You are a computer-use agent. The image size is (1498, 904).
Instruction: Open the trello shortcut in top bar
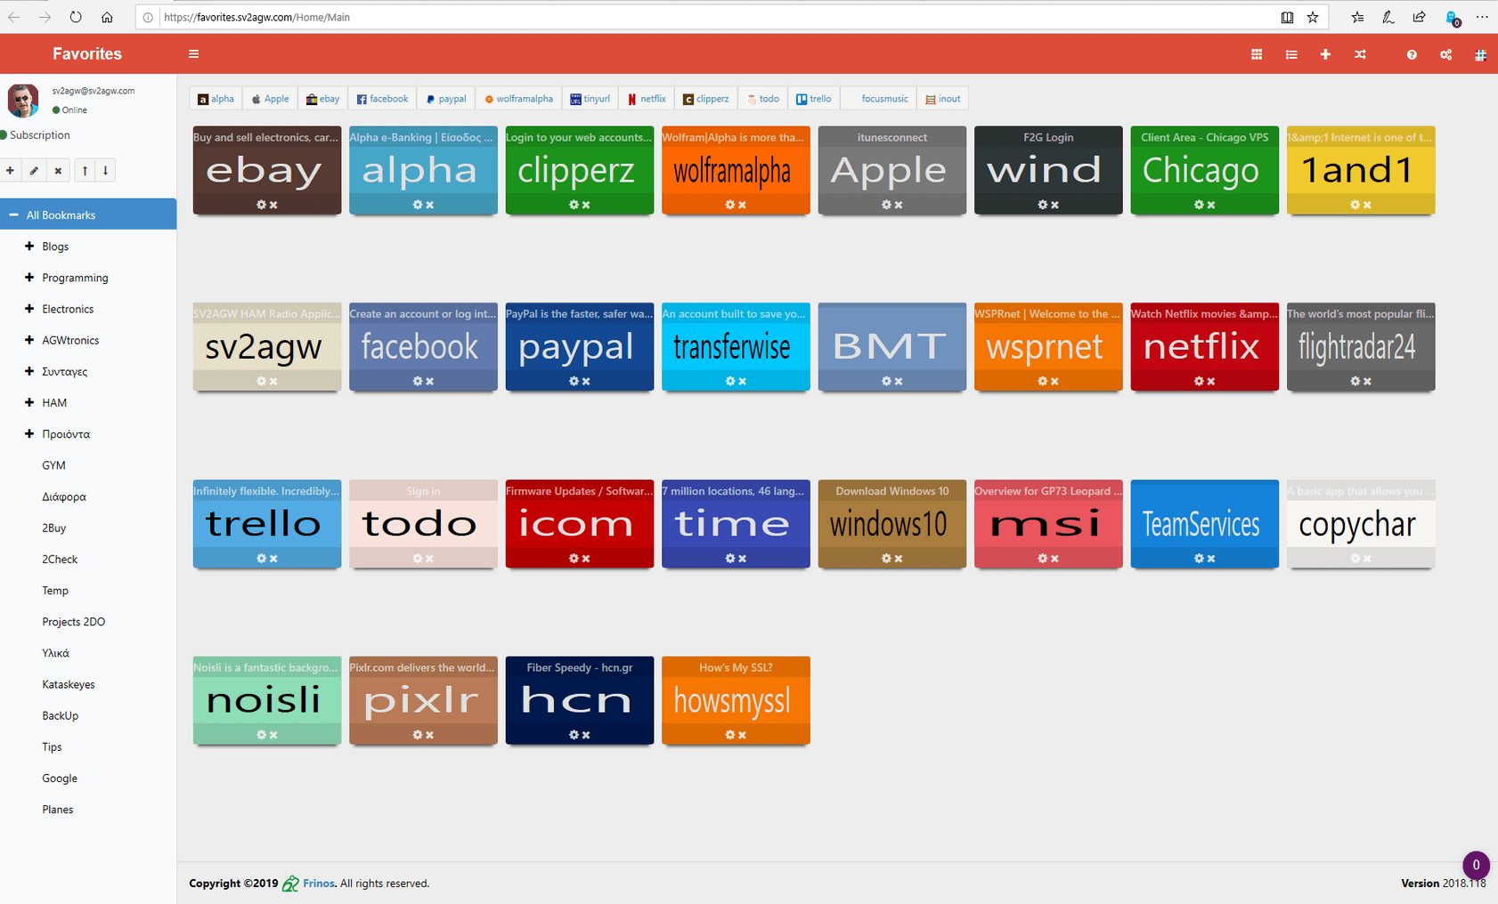(813, 99)
